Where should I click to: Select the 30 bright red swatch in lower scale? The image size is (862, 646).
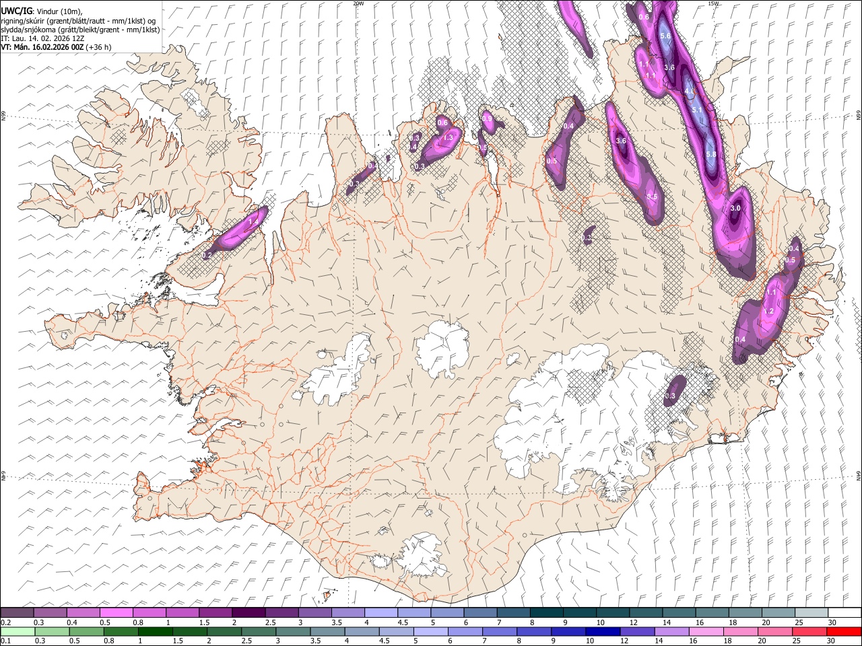click(844, 631)
